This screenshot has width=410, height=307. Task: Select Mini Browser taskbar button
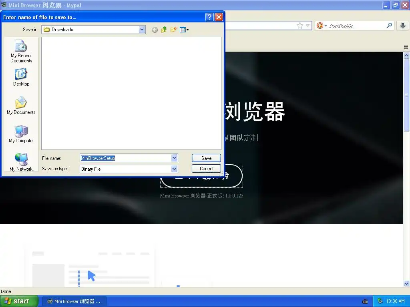tap(74, 301)
